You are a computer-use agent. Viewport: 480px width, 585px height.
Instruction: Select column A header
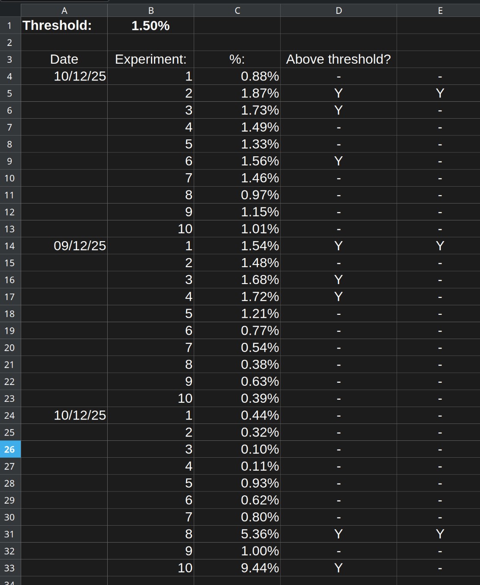64,10
